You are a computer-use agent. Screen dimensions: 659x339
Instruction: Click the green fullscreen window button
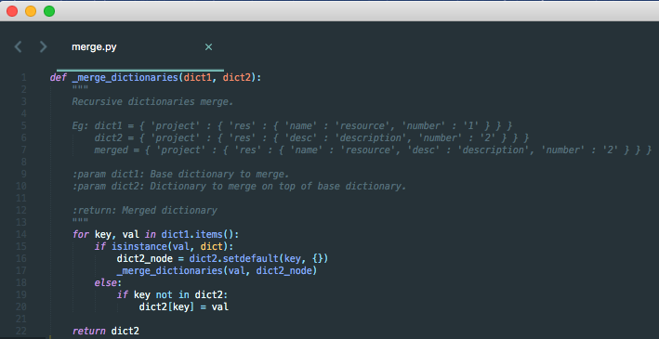[49, 11]
